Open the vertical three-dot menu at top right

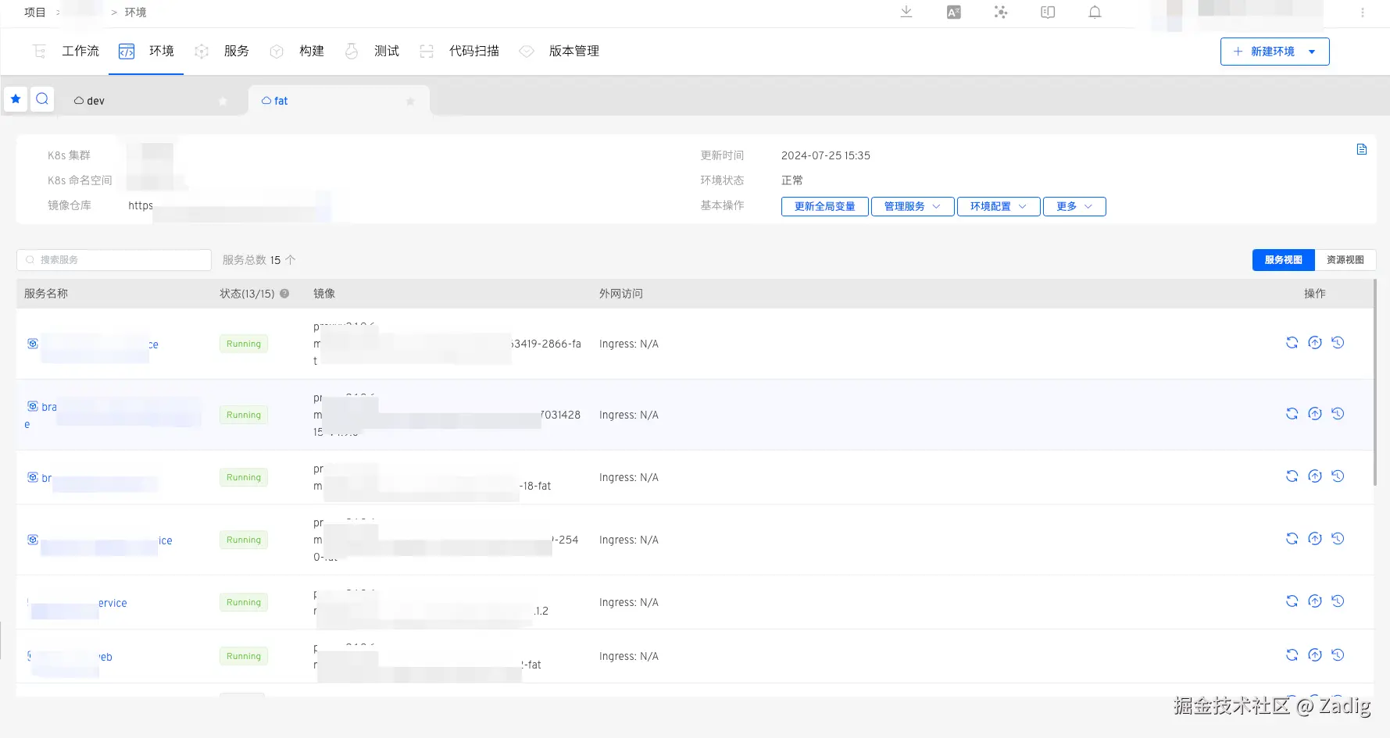(x=1363, y=12)
